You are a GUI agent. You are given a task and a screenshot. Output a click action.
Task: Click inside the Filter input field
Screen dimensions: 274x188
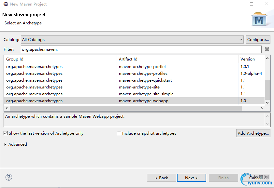[x=141, y=49]
